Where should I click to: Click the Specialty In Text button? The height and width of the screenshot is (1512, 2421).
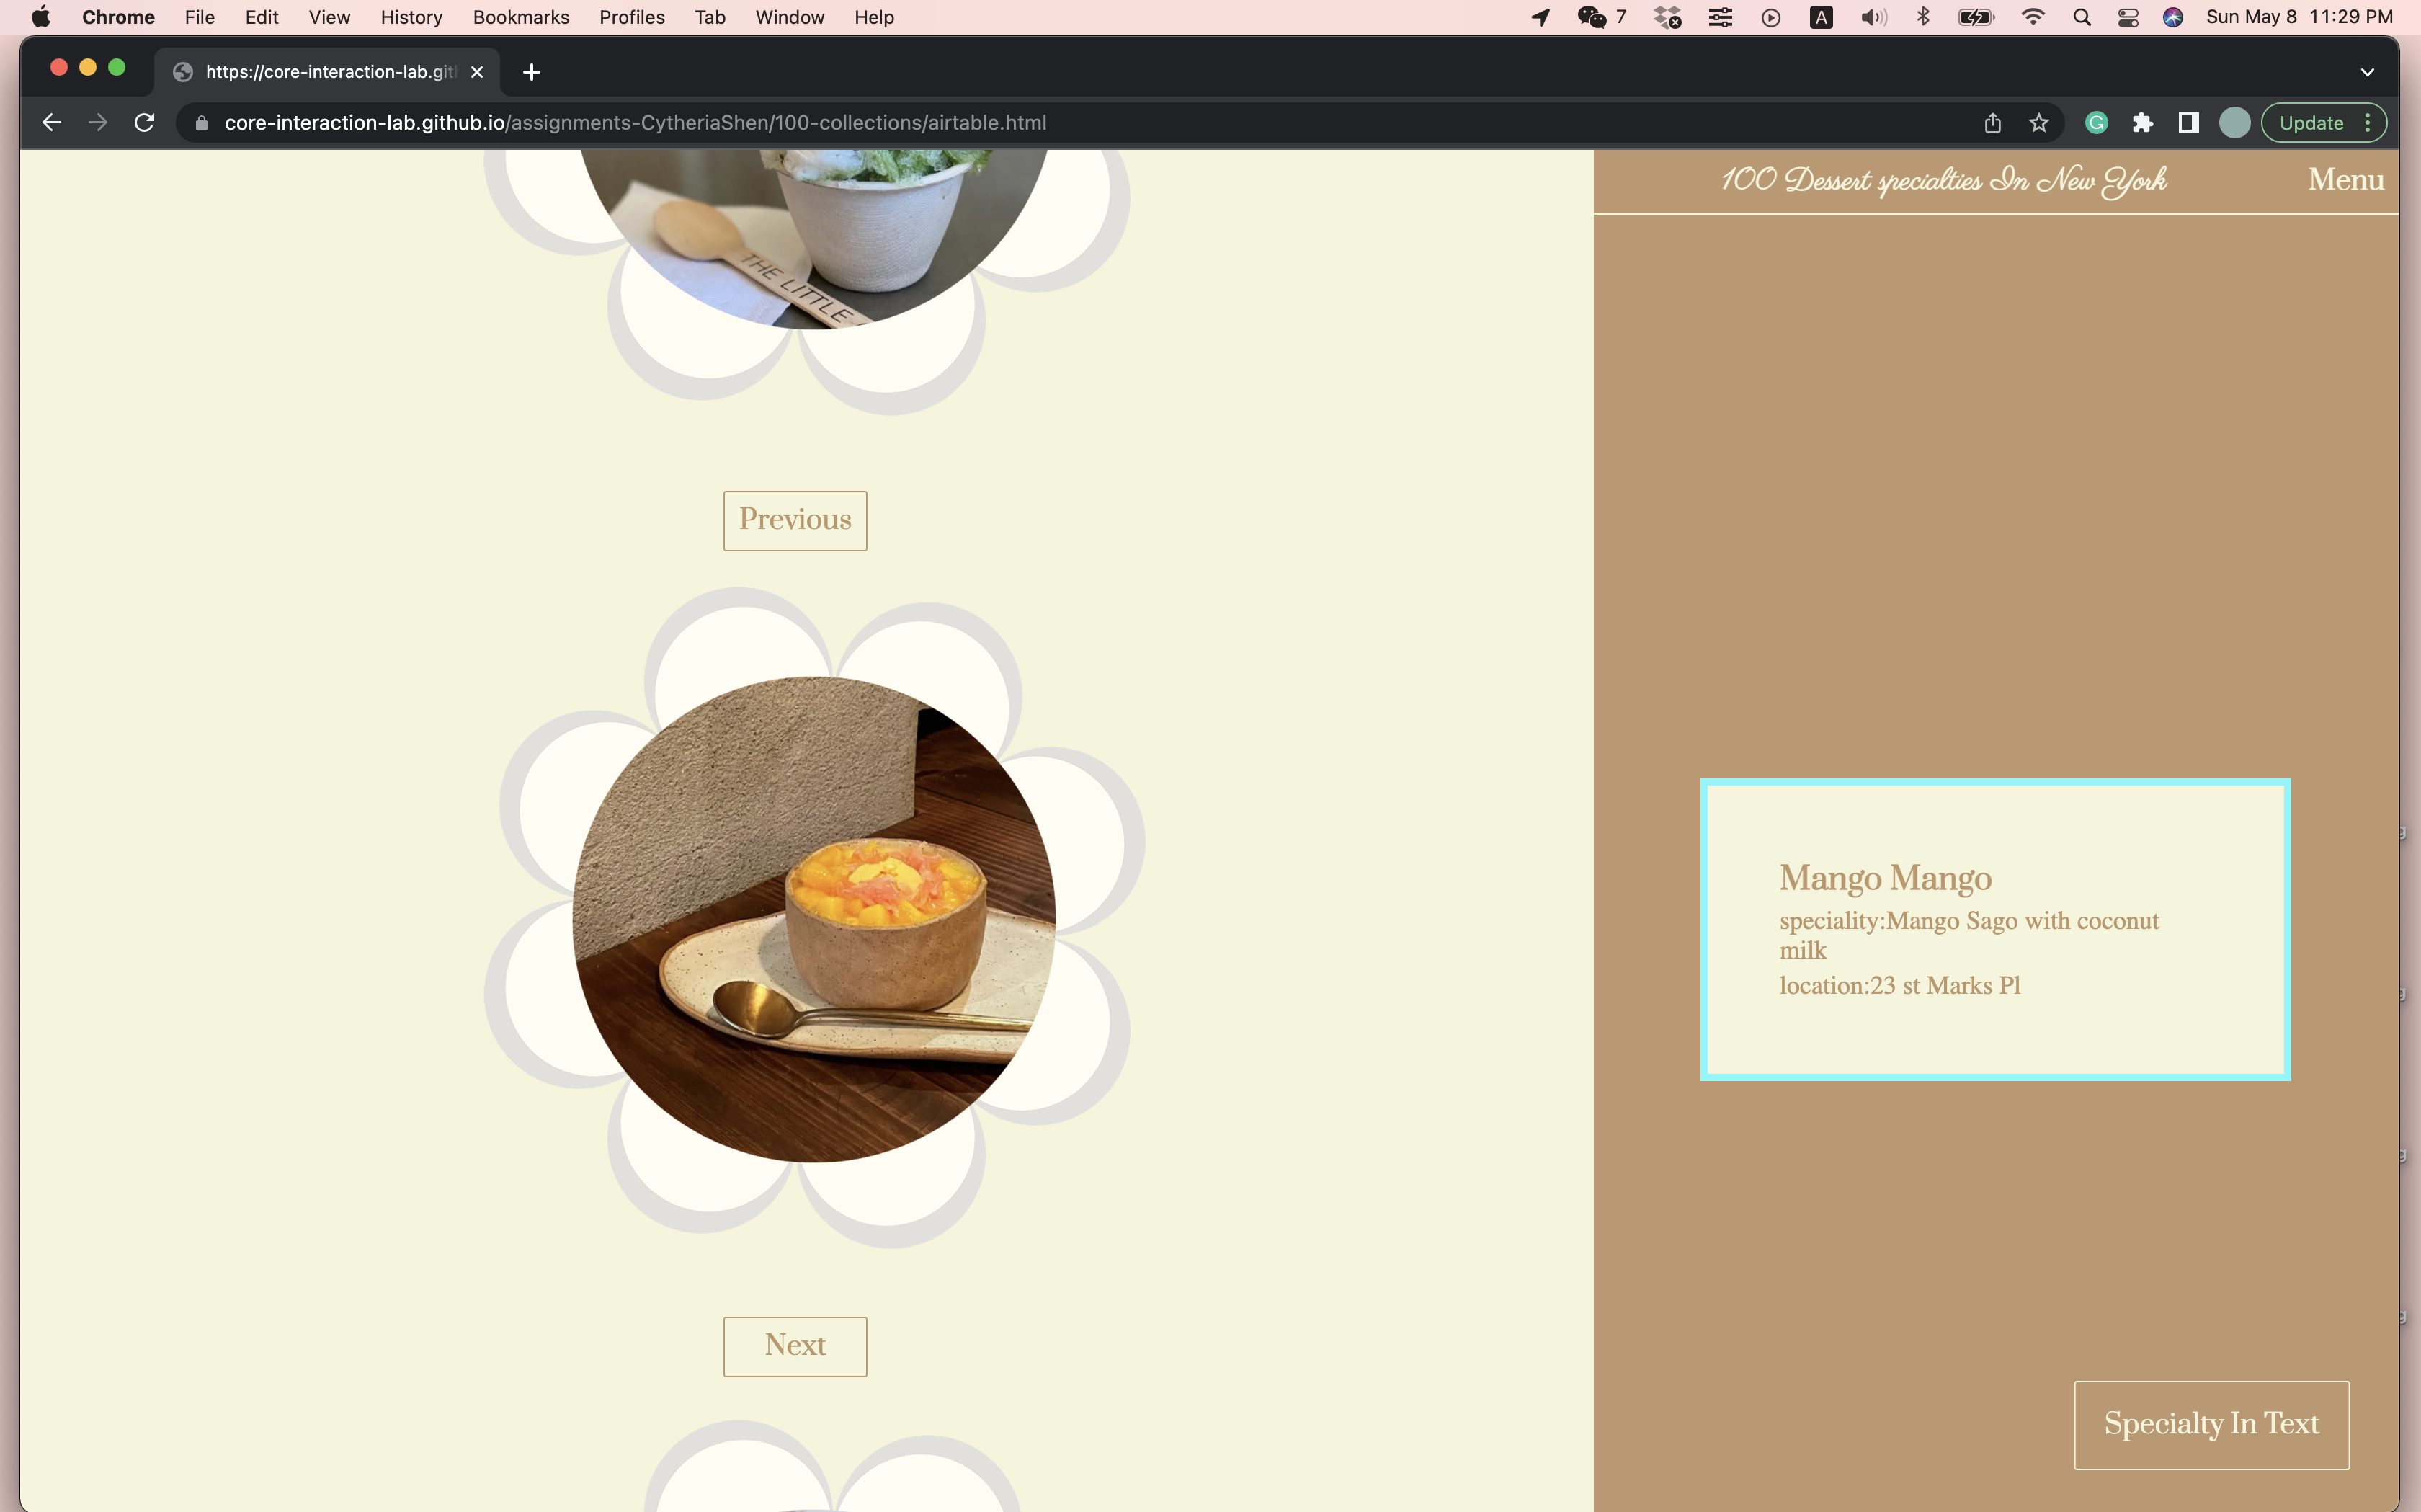[x=2211, y=1424]
